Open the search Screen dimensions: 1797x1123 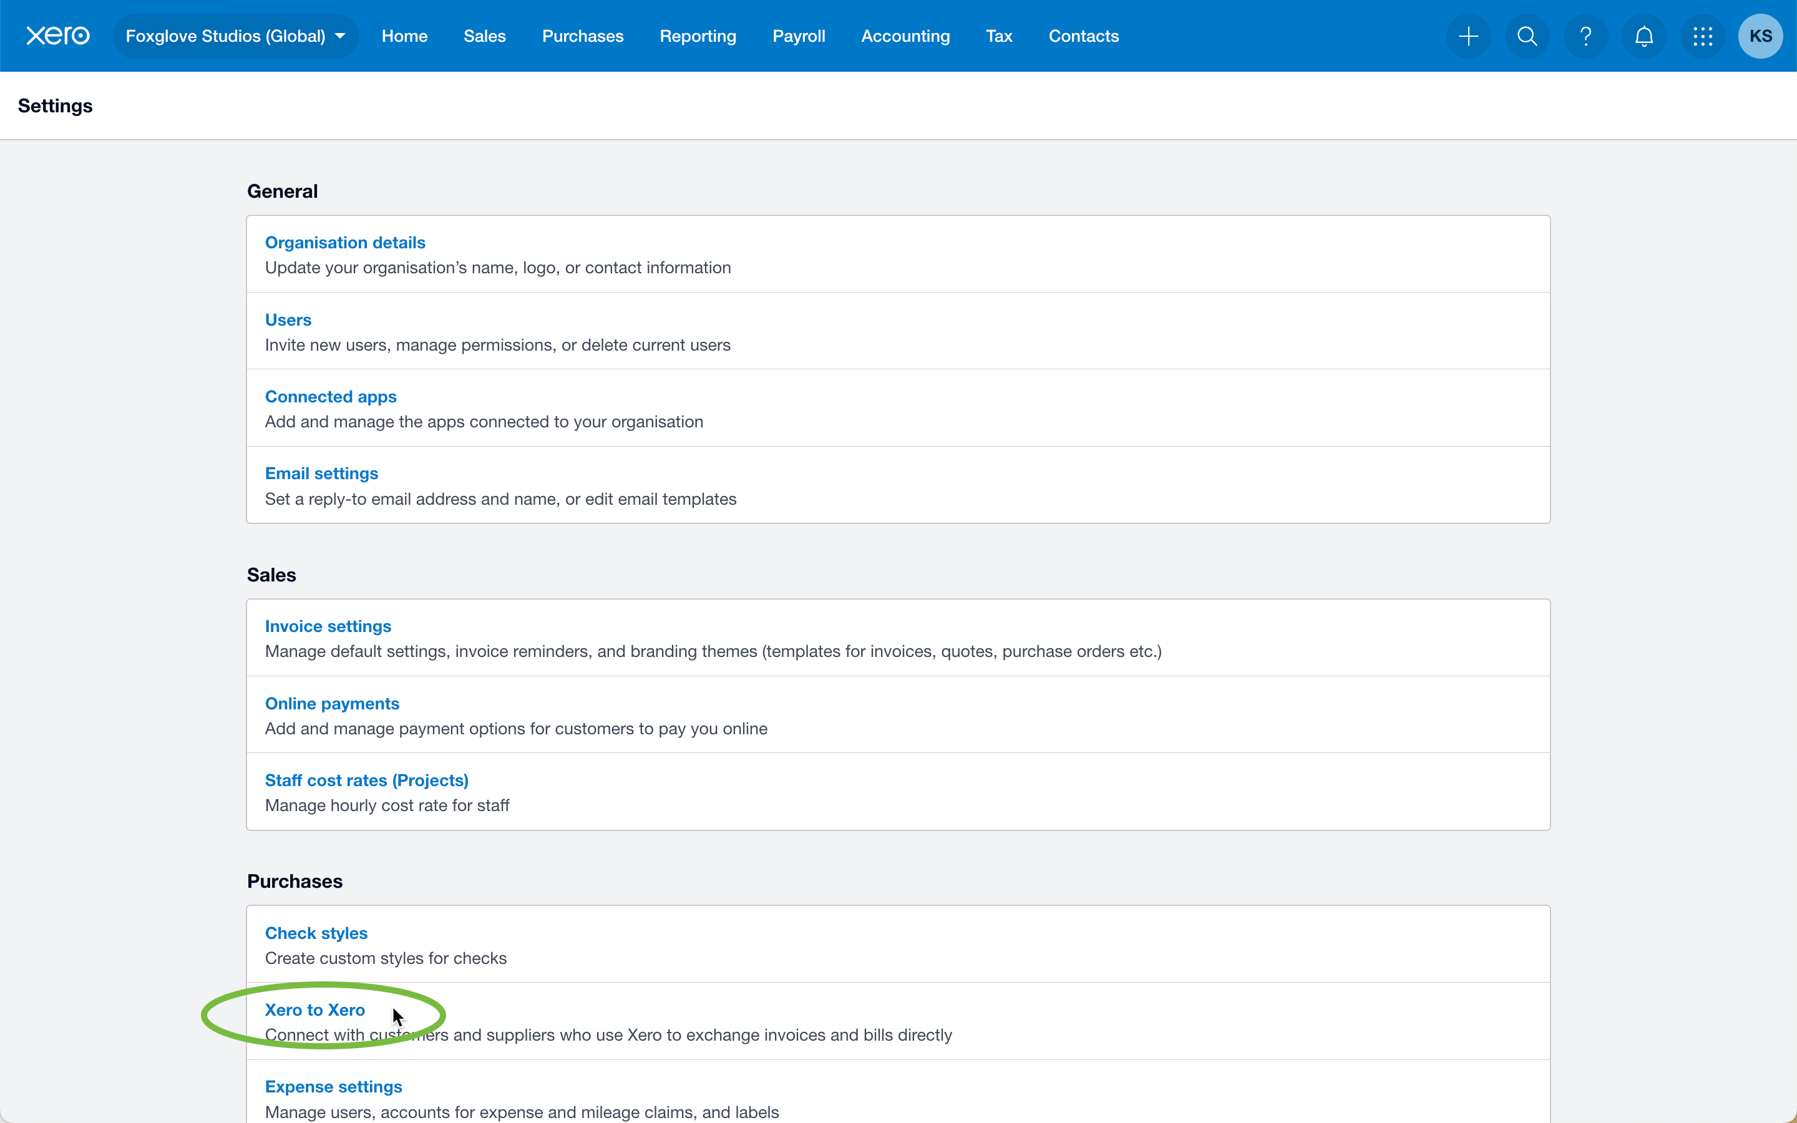pyautogui.click(x=1526, y=35)
